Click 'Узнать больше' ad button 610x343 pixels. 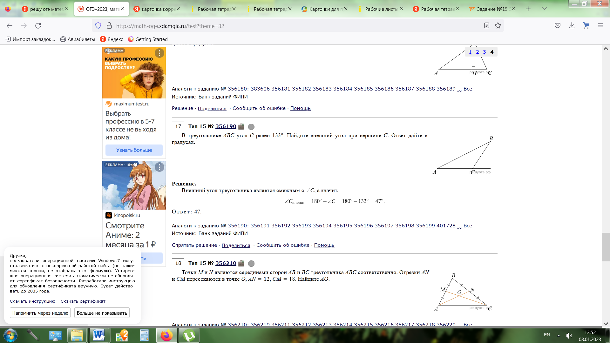tap(134, 150)
